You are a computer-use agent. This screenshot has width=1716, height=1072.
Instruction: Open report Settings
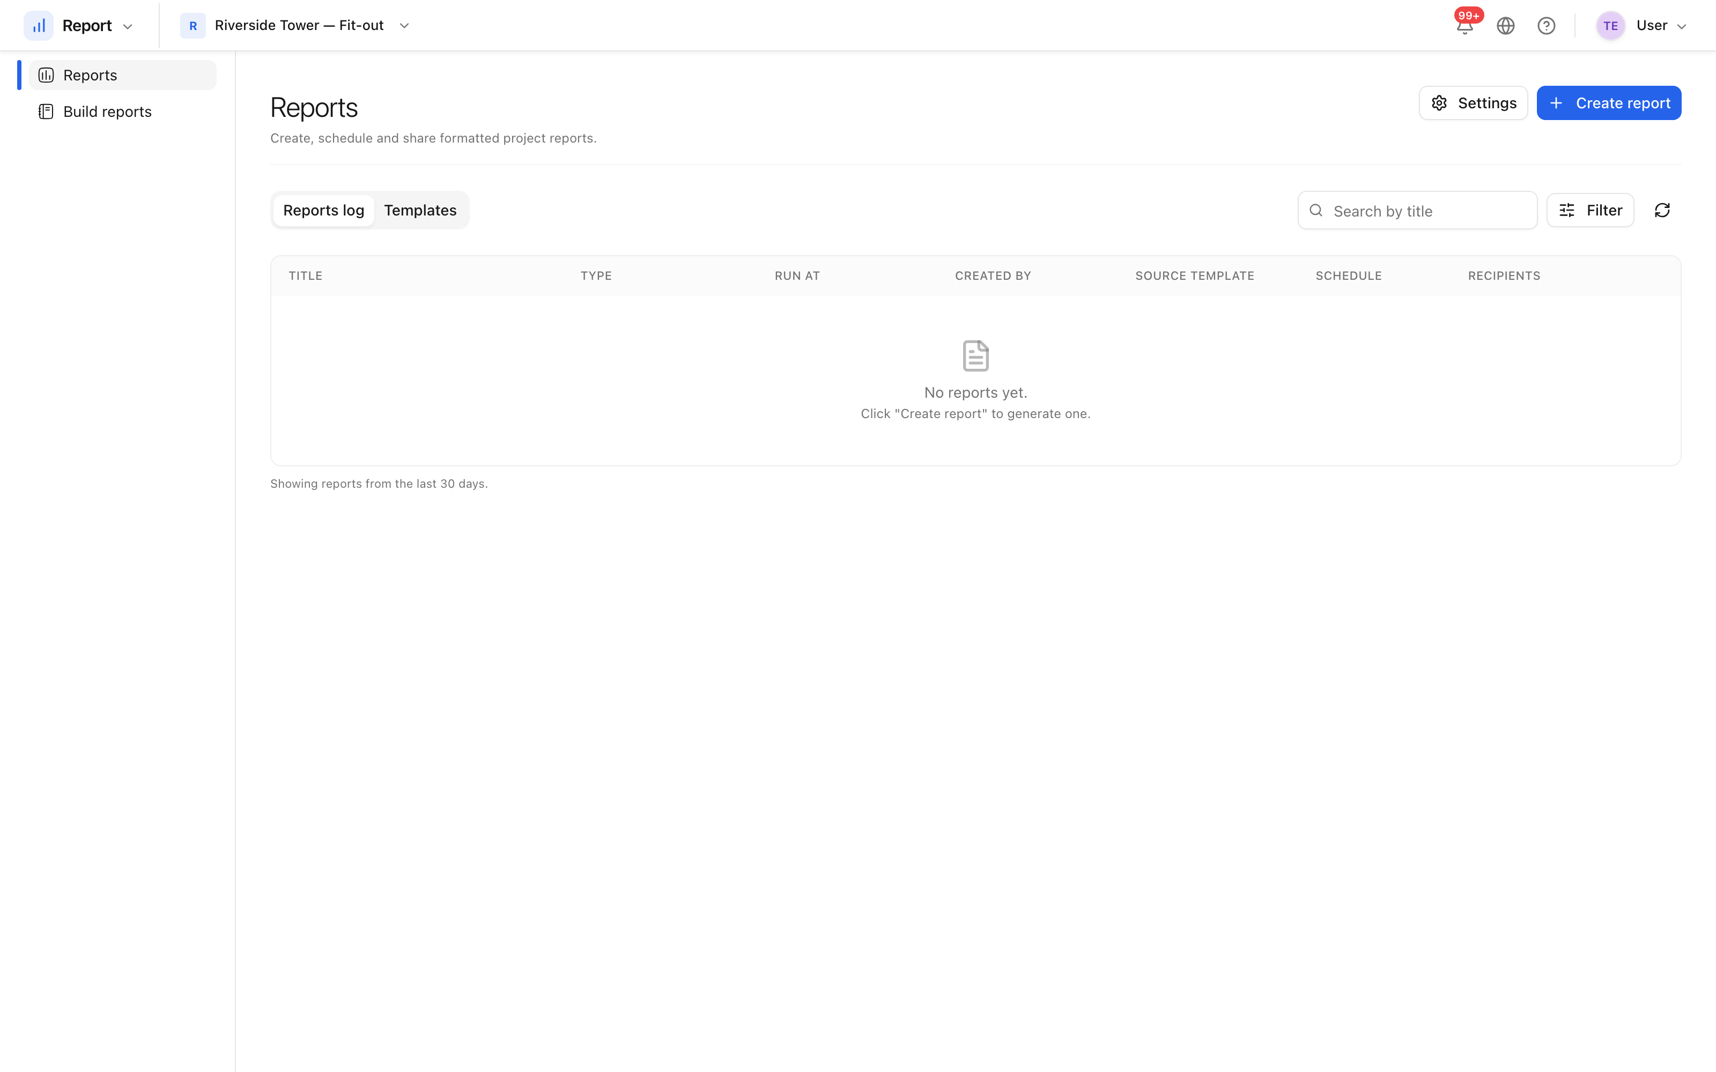1473,103
